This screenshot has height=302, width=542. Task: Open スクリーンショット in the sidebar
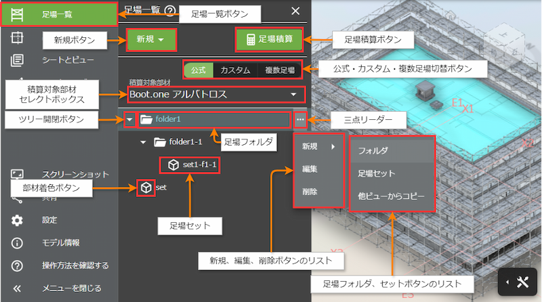75,175
